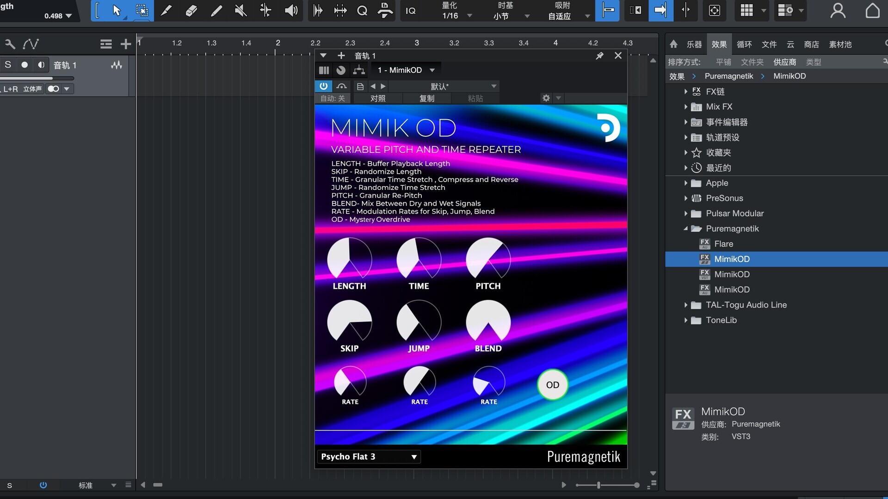Click the IQ input quantize button
The height and width of the screenshot is (499, 888).
point(410,11)
